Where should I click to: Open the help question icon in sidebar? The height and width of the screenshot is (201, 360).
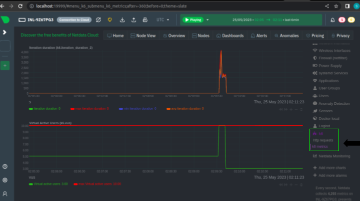point(5,167)
